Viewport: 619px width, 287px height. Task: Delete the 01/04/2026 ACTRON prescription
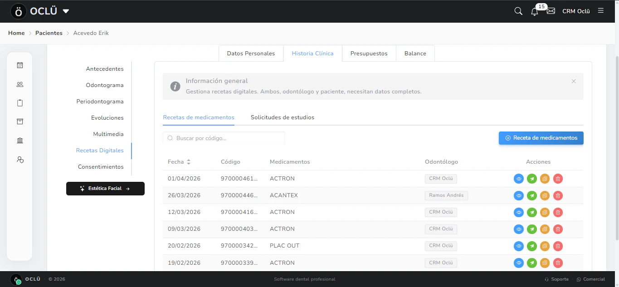click(x=558, y=179)
